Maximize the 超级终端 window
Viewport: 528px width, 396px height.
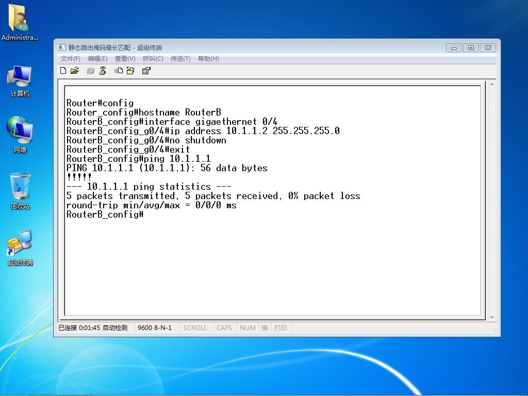[x=471, y=48]
